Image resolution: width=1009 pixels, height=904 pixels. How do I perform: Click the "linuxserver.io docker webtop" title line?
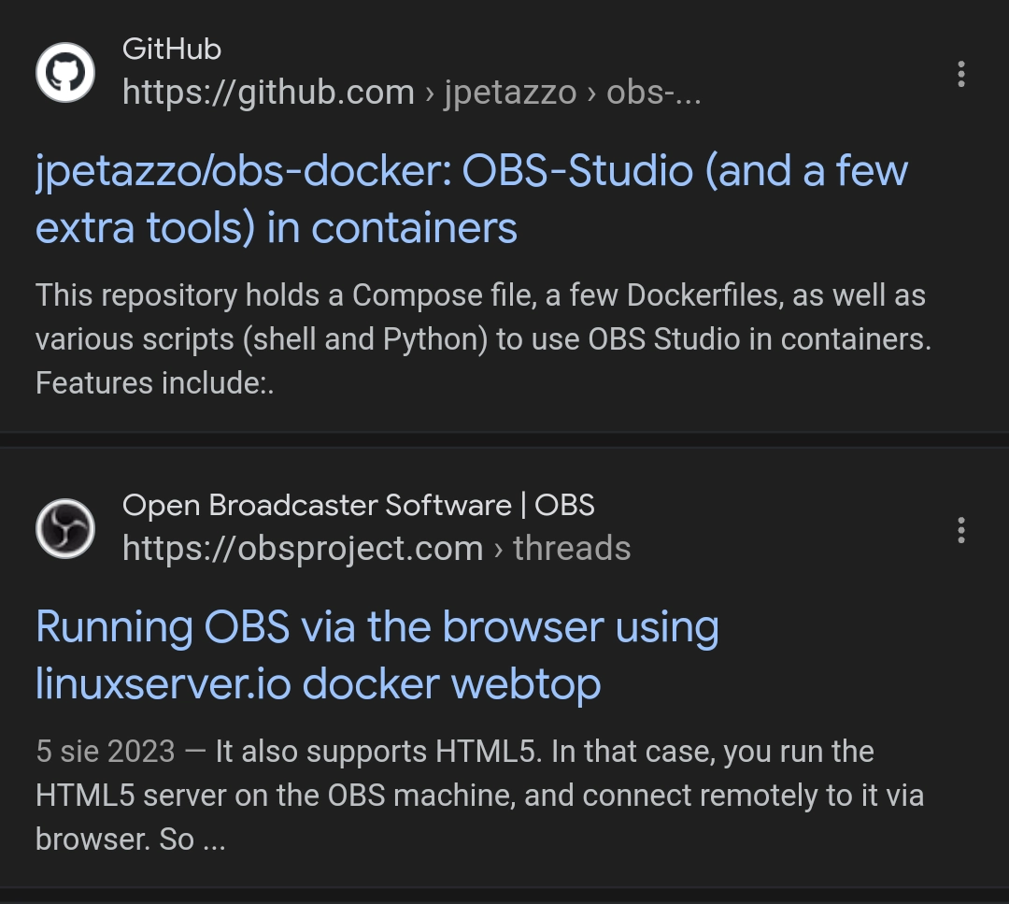pyautogui.click(x=318, y=684)
